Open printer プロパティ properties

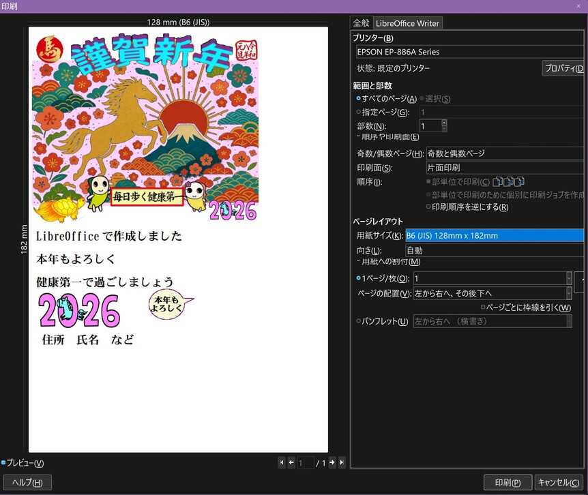[x=563, y=68]
